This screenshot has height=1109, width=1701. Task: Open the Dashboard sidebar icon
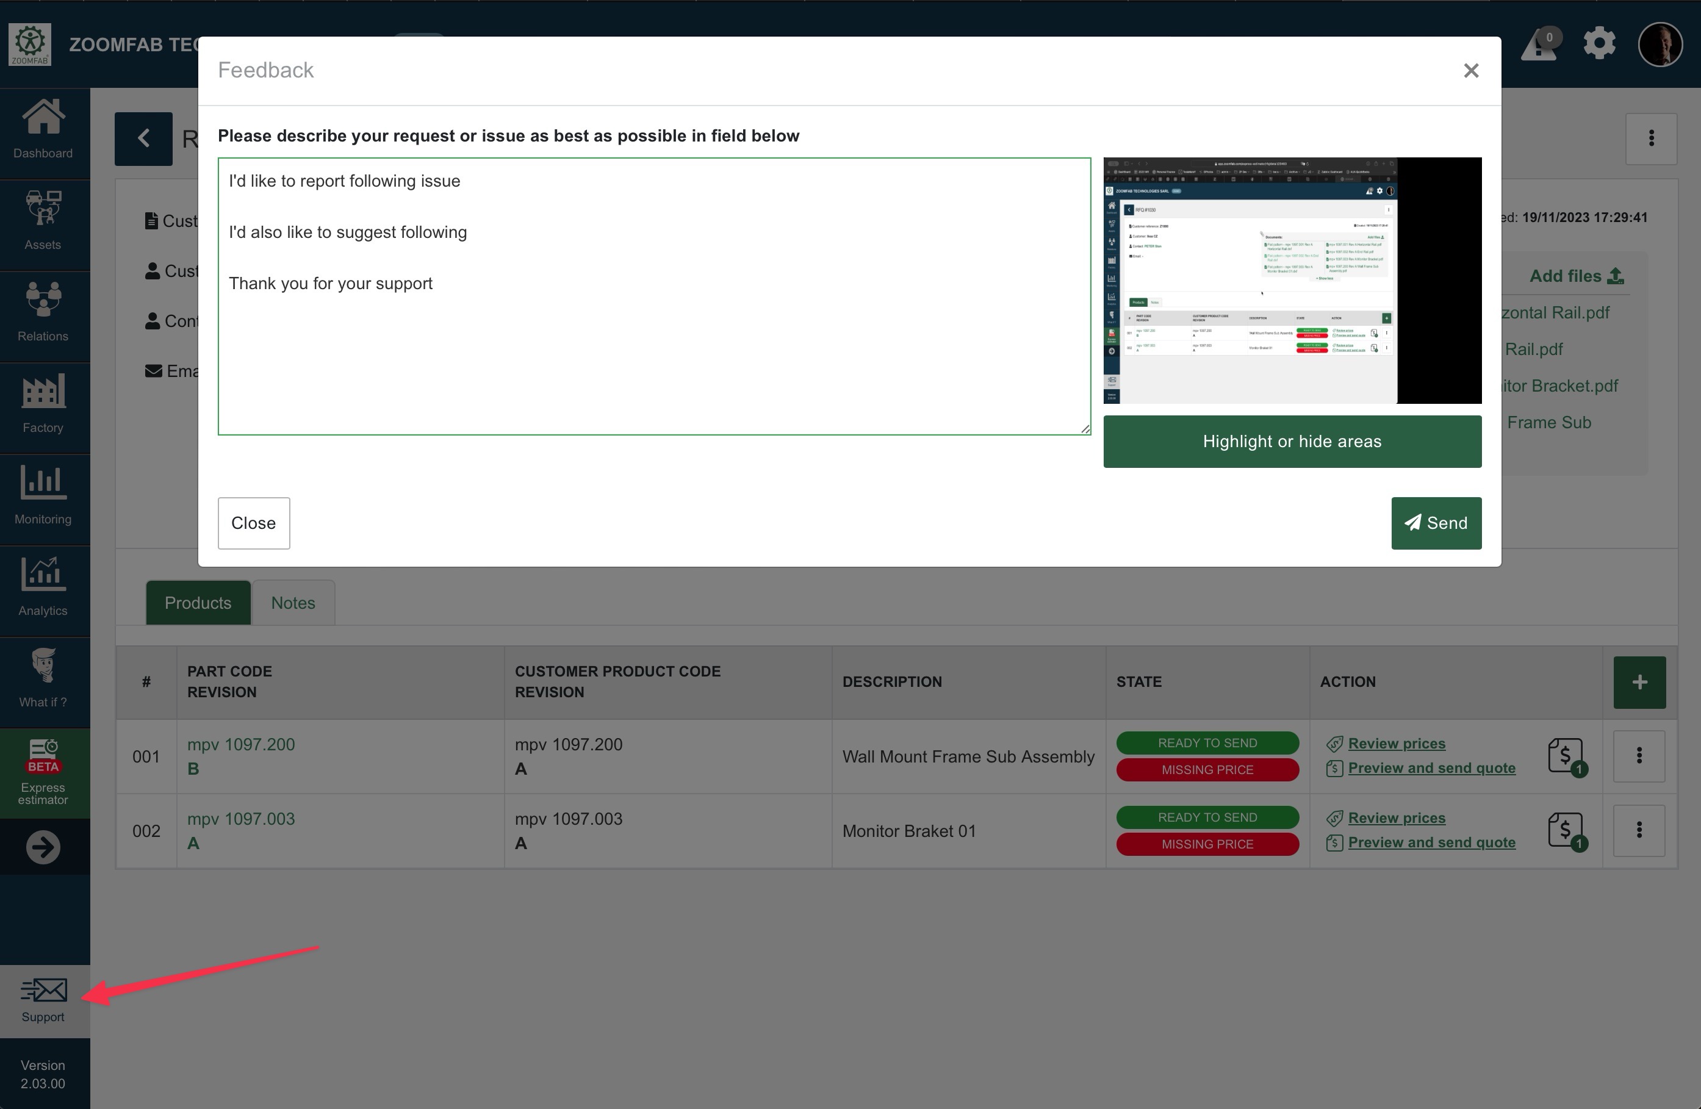(43, 130)
